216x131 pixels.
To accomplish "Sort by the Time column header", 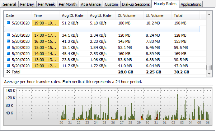I will click(x=46, y=15).
